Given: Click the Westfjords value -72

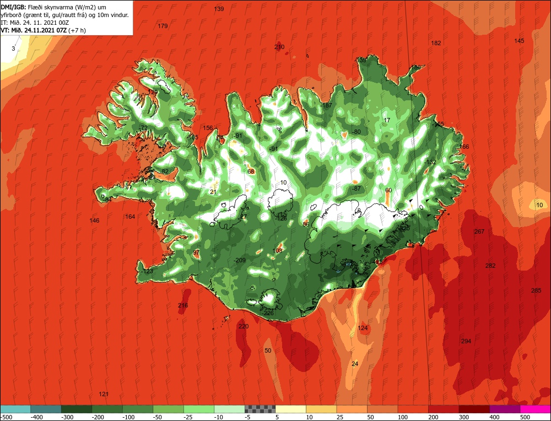Looking at the screenshot, I should pyautogui.click(x=143, y=127).
